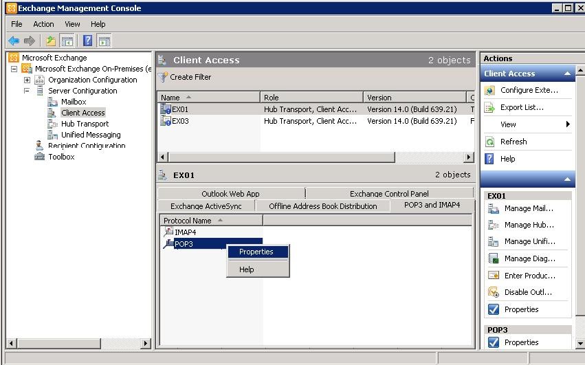The image size is (585, 365).
Task: Click the Manage Diagnostic Logging icon
Action: 493,258
